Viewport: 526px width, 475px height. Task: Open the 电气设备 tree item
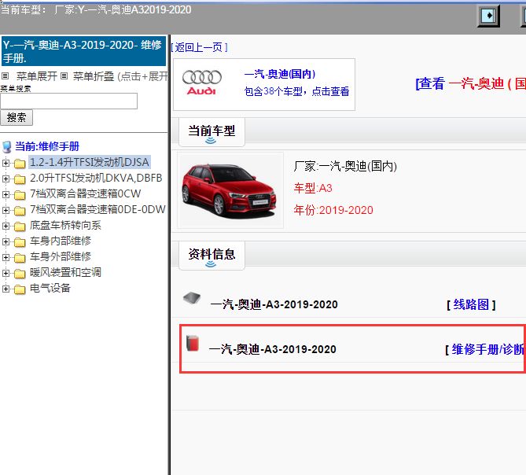click(x=50, y=288)
